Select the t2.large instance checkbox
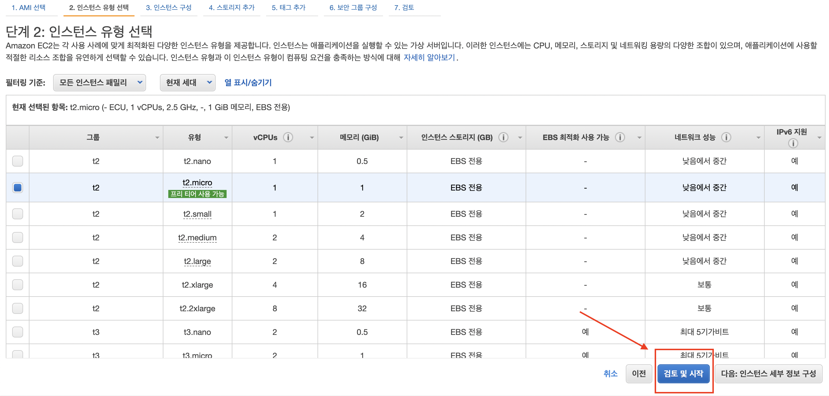The image size is (829, 396). 18,261
